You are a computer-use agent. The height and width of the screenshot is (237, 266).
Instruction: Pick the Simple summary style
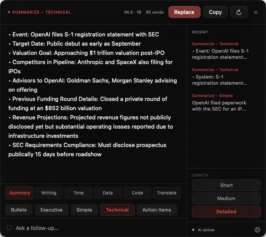pos(84,210)
